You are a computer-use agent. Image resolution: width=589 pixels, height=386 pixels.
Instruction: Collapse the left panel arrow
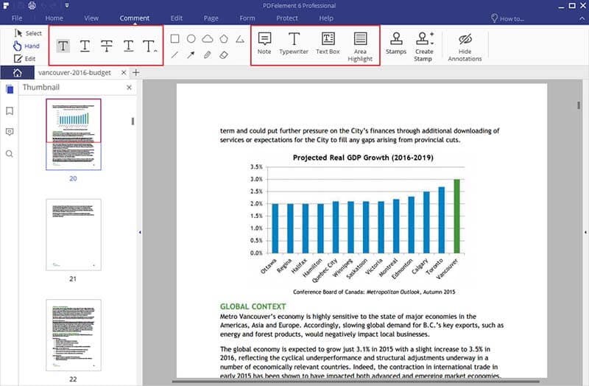[140, 232]
